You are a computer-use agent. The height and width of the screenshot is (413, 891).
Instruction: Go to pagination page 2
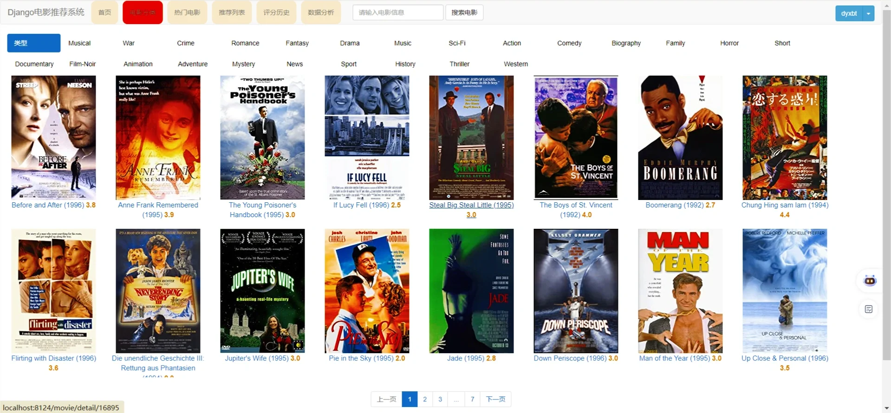click(425, 399)
